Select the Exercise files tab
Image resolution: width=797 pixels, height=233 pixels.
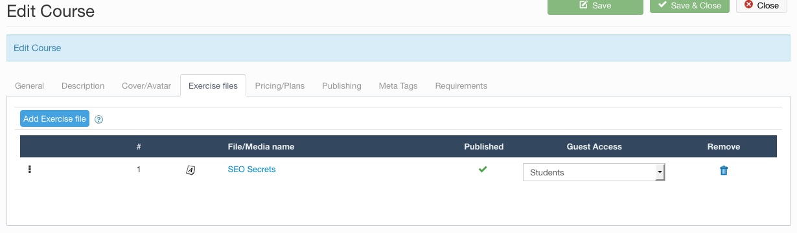(x=213, y=85)
